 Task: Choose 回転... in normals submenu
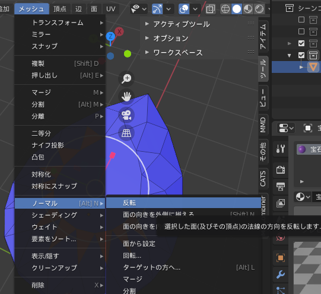[x=183, y=255]
